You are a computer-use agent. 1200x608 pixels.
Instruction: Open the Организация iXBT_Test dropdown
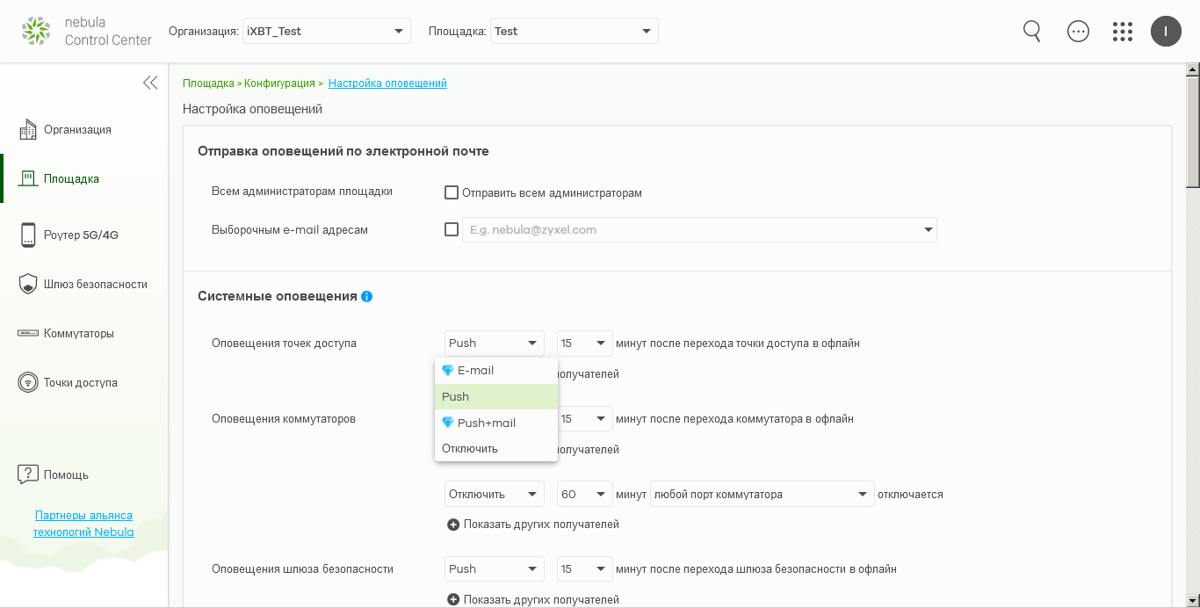(327, 32)
